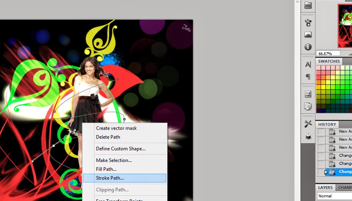Open the stacked-pages panel icon above the tools icon
The width and height of the screenshot is (352, 201).
pyautogui.click(x=308, y=106)
